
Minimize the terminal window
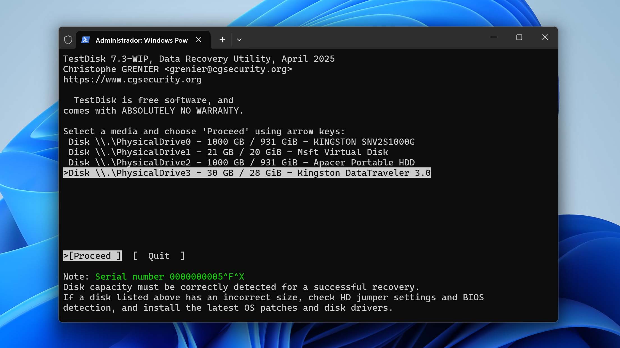(493, 37)
